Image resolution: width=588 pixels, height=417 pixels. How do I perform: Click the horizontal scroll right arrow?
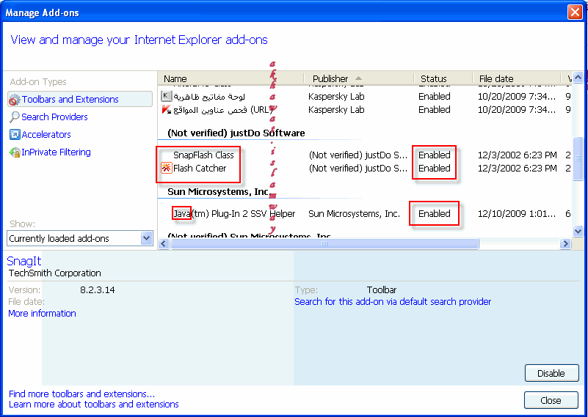565,244
